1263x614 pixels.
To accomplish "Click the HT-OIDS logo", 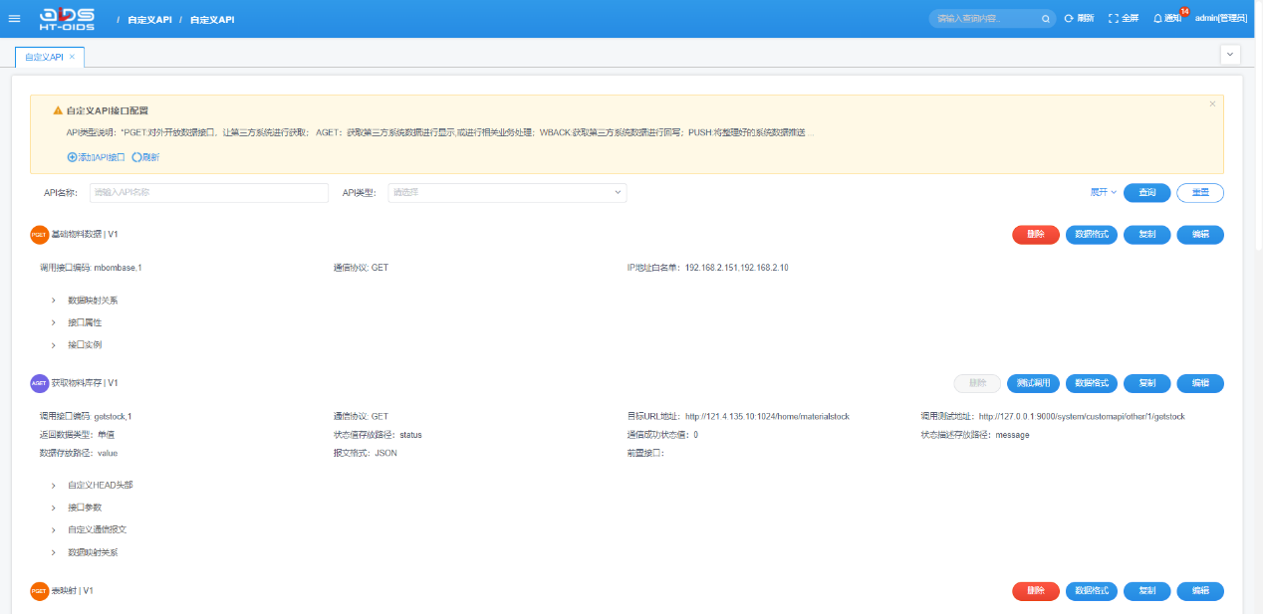I will coord(67,19).
